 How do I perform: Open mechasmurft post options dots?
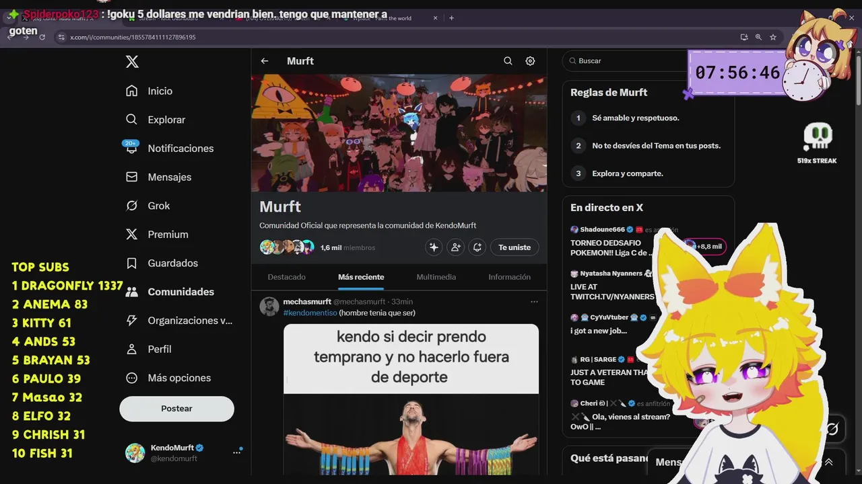click(x=534, y=302)
